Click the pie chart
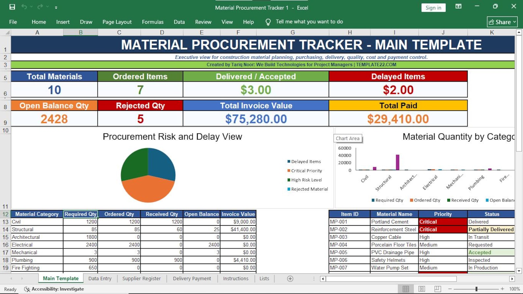 (x=148, y=175)
